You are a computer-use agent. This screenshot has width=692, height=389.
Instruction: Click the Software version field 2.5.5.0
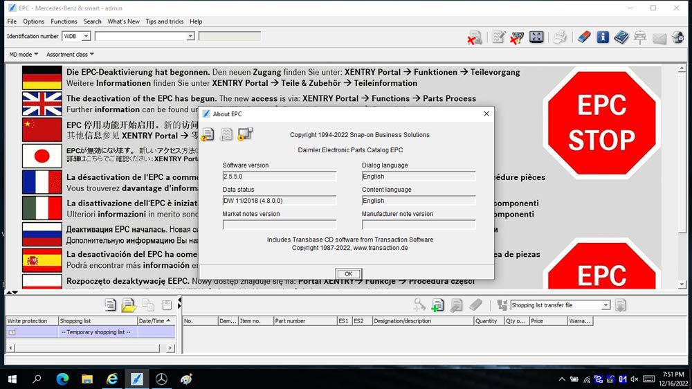coord(280,177)
